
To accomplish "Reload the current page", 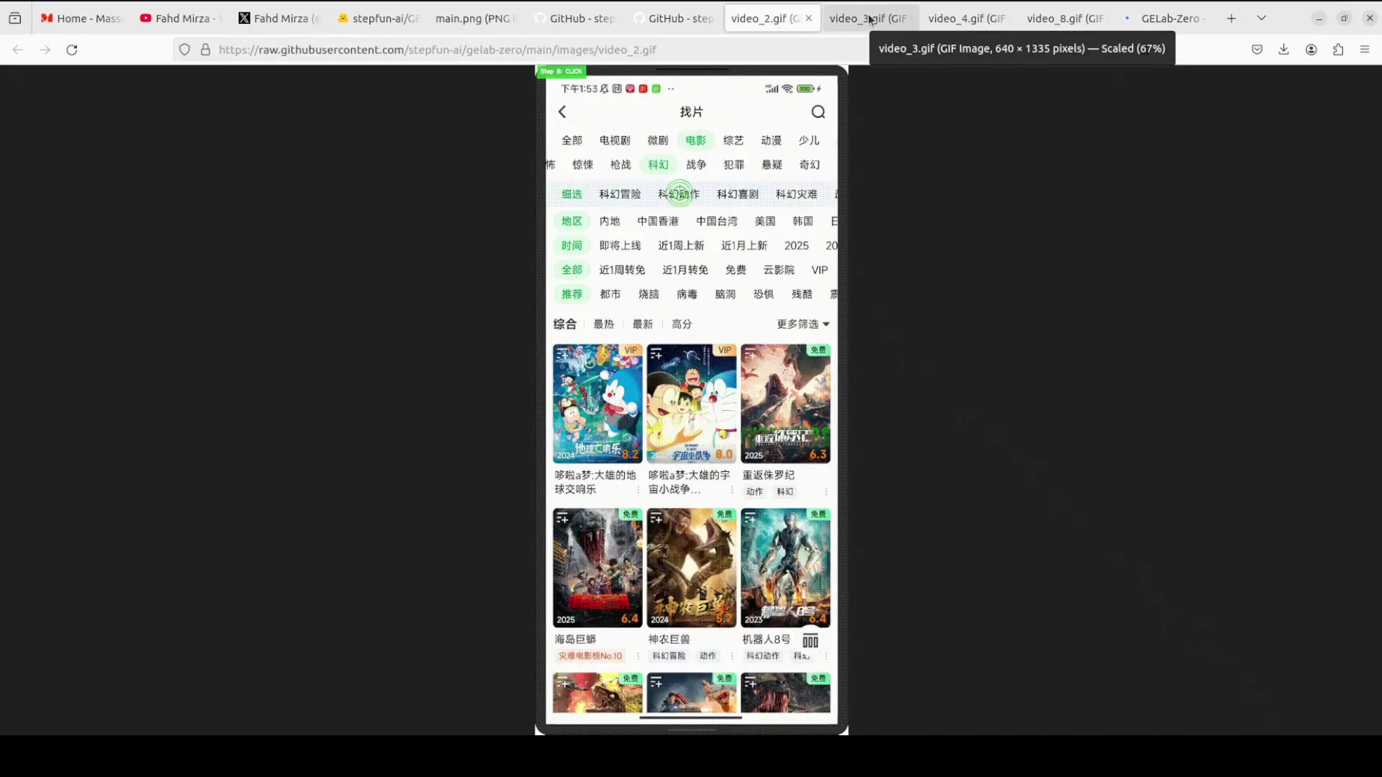I will click(71, 50).
